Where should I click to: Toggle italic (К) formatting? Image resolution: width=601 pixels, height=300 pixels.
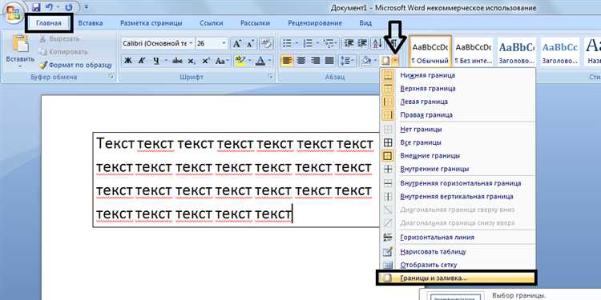[142, 61]
